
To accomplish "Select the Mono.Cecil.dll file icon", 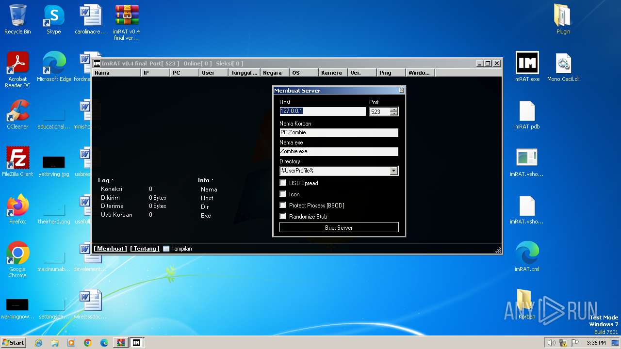I will pos(563,67).
